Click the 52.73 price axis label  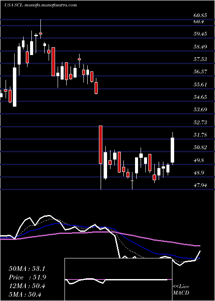[200, 122]
